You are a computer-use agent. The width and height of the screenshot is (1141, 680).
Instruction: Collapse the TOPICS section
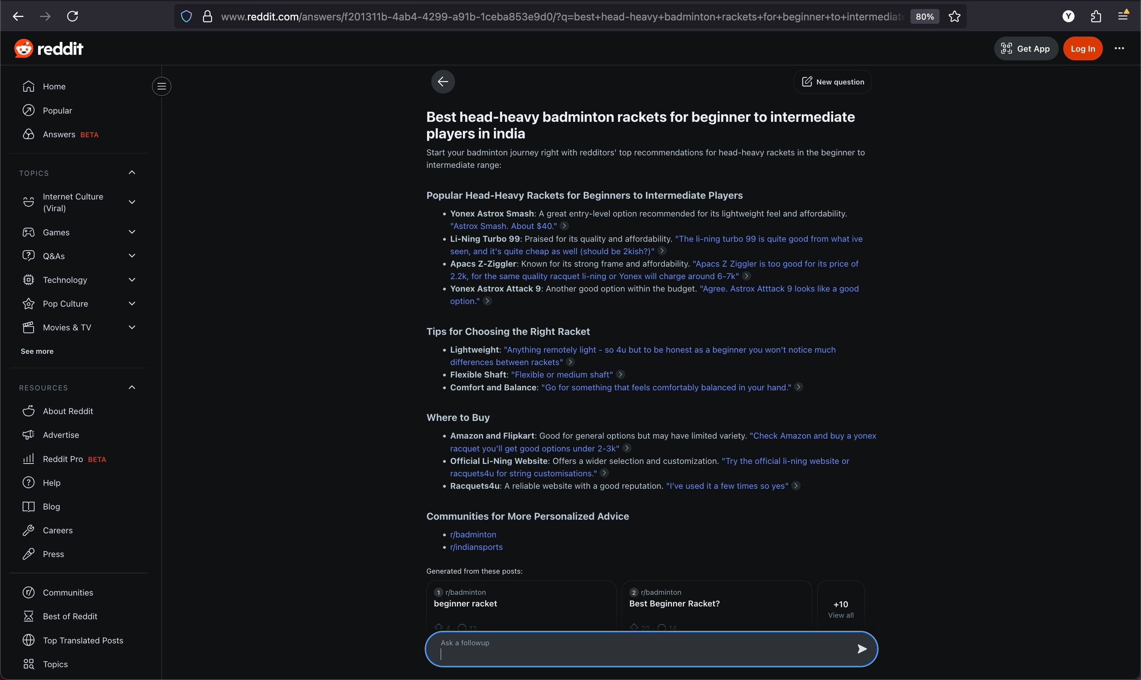click(x=132, y=173)
